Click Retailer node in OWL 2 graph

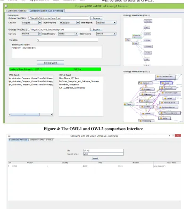coord(145,83)
